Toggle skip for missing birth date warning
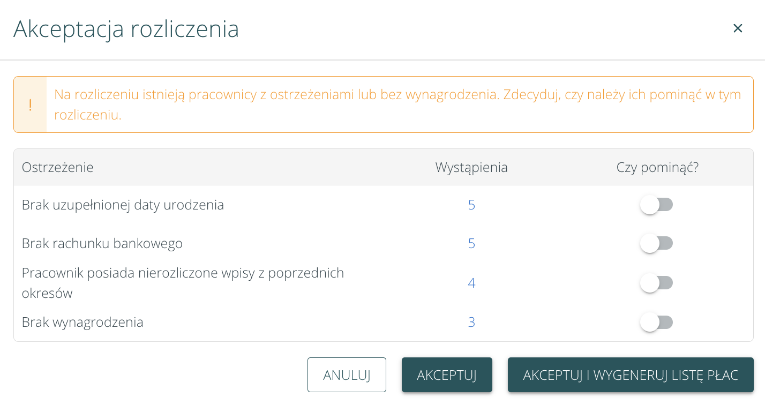The width and height of the screenshot is (765, 404). tap(656, 205)
